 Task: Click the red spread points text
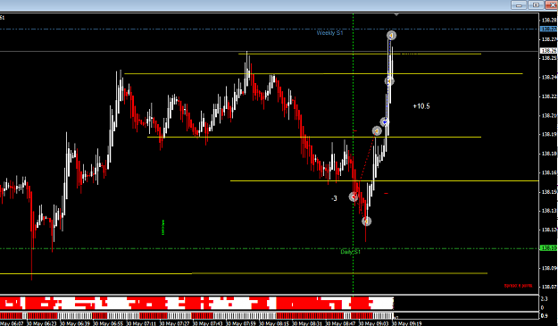[518, 286]
